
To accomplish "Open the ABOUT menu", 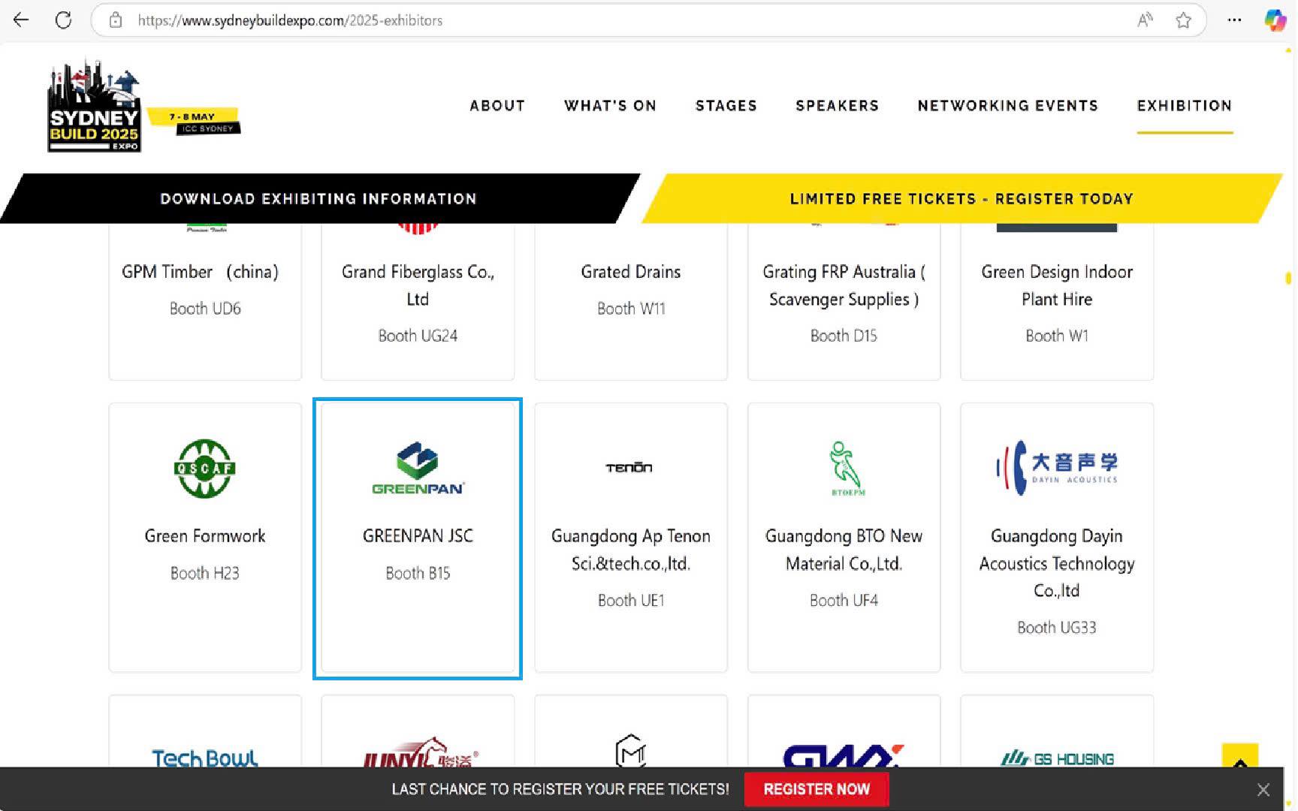I will coord(497,106).
